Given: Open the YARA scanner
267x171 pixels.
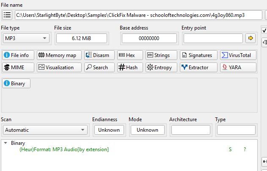Looking at the screenshot, I should coord(238,67).
